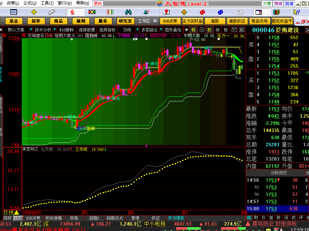Expand the 技术分析 dropdown arrow
Viewport: 309px width, 231px height.
pos(54,30)
